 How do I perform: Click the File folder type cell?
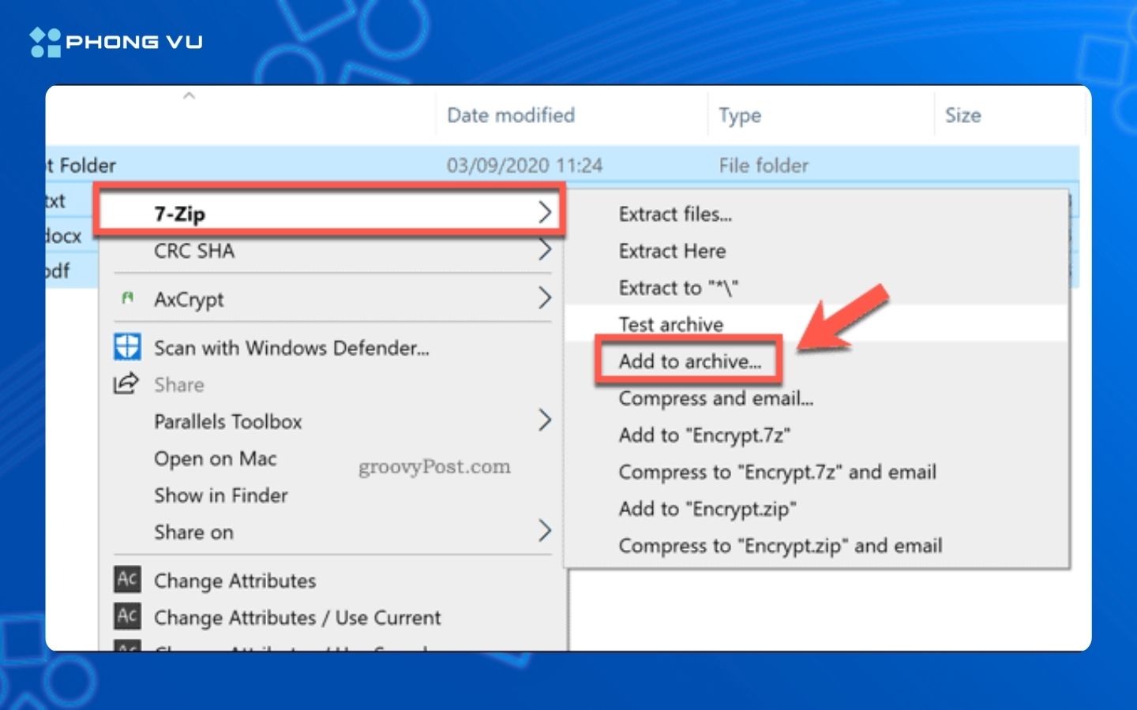tap(764, 165)
